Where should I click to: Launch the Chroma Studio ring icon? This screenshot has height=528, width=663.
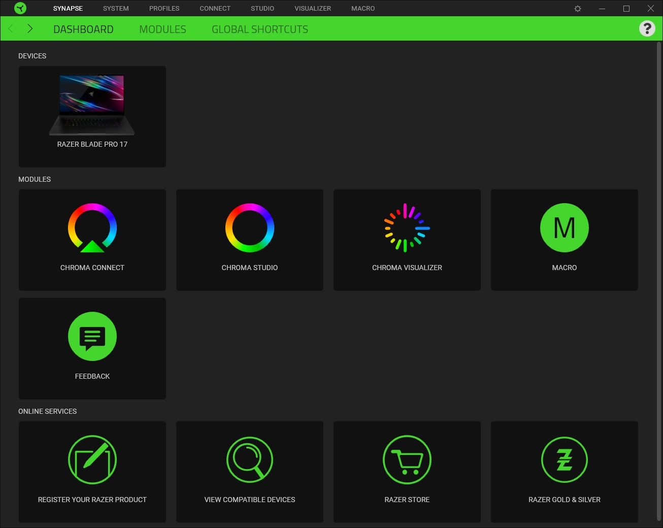click(x=250, y=227)
